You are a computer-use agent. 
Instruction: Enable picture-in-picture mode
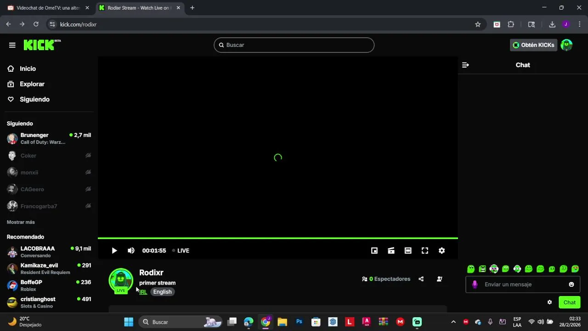[x=374, y=251]
